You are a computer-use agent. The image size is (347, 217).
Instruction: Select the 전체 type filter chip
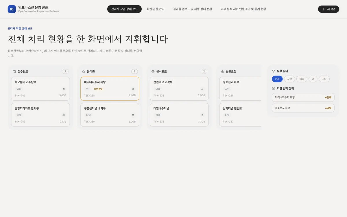point(277,79)
